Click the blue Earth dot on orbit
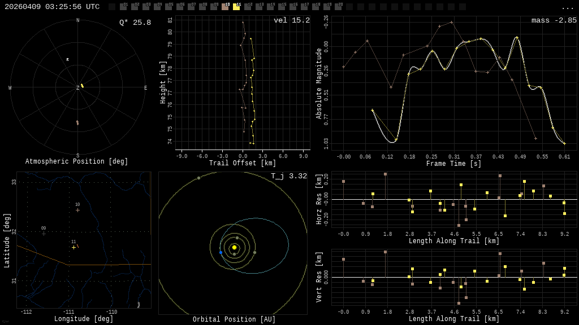 [221, 252]
